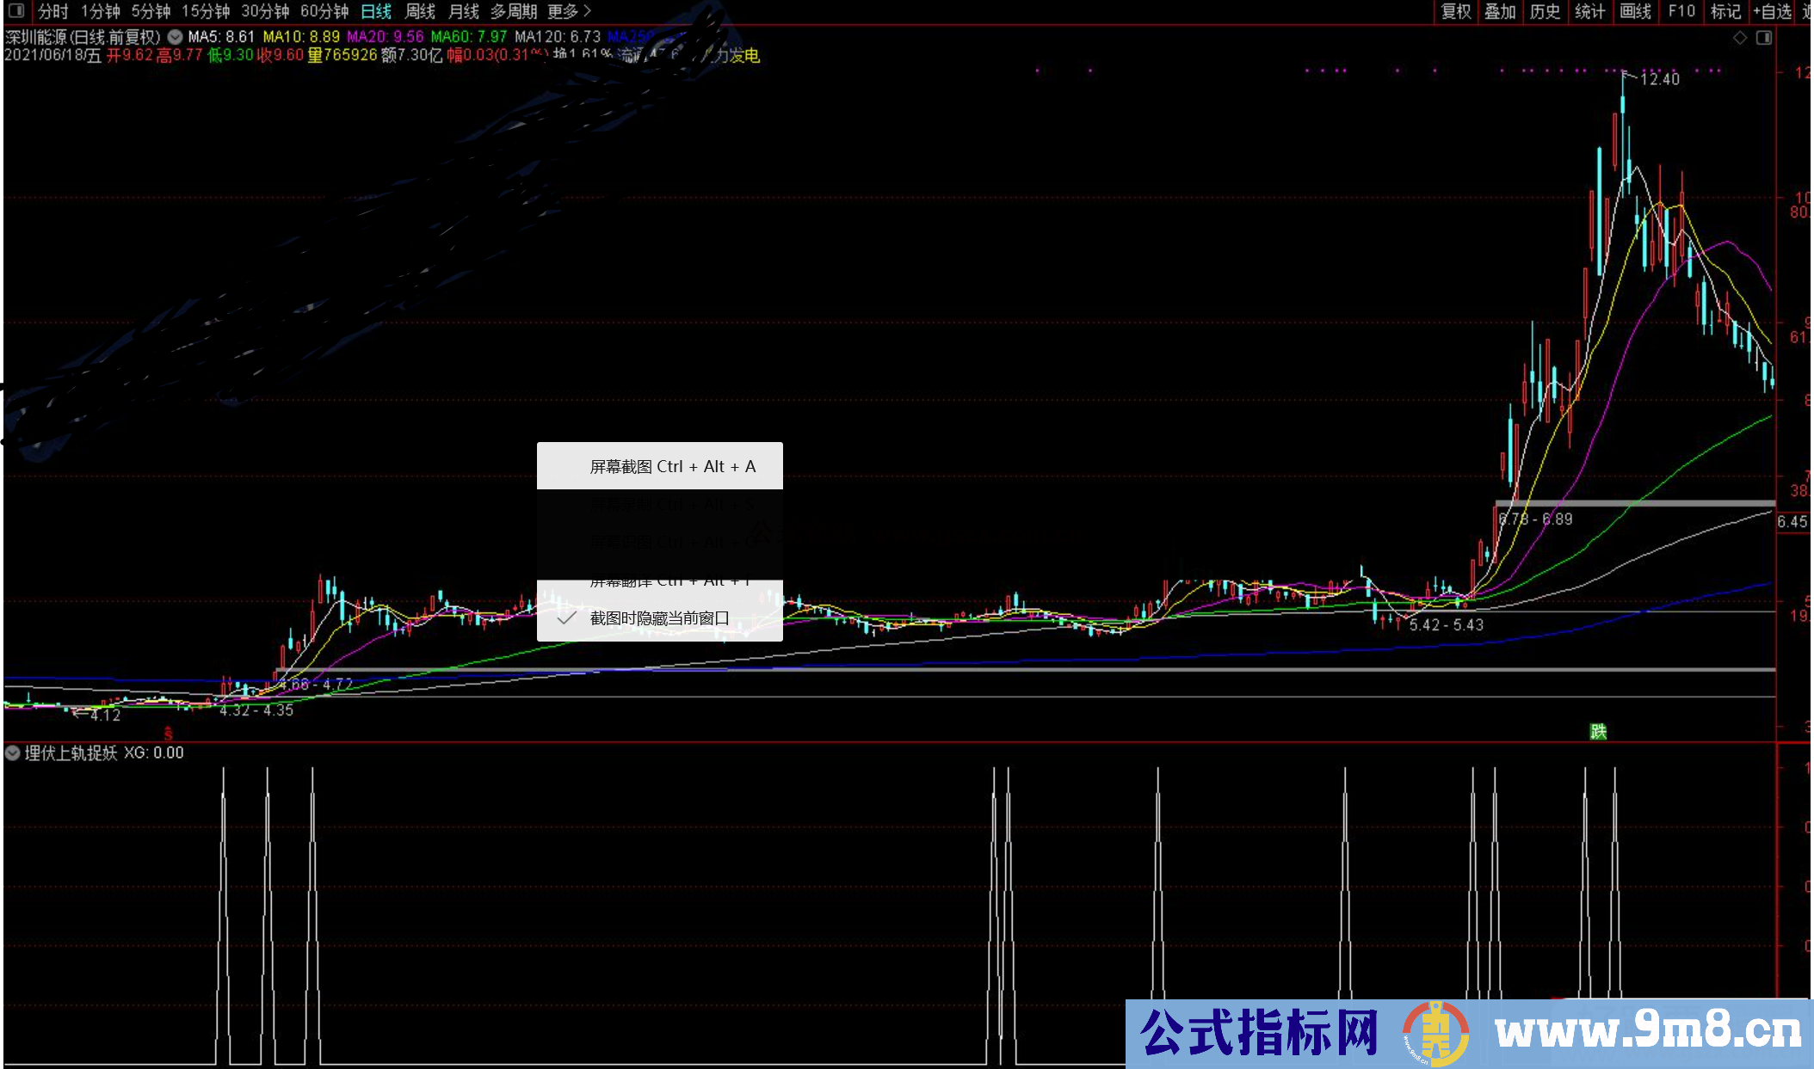
Task: Expand the 深圳能源 stock name dropdown
Action: [x=173, y=38]
